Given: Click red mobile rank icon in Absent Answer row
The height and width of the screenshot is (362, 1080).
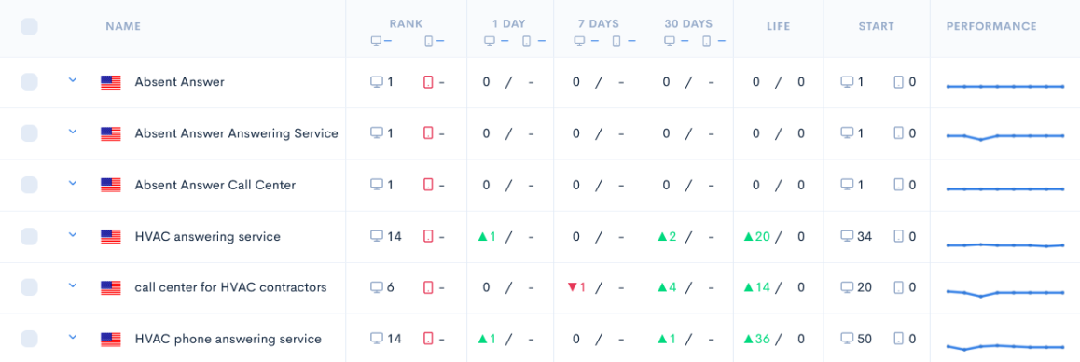Looking at the screenshot, I should [x=428, y=82].
